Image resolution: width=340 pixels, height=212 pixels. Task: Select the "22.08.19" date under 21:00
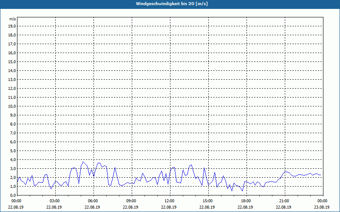click(x=283, y=207)
